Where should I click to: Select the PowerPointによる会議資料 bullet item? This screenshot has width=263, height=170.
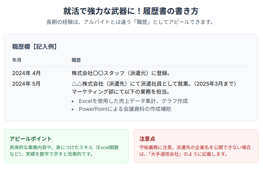(125, 109)
